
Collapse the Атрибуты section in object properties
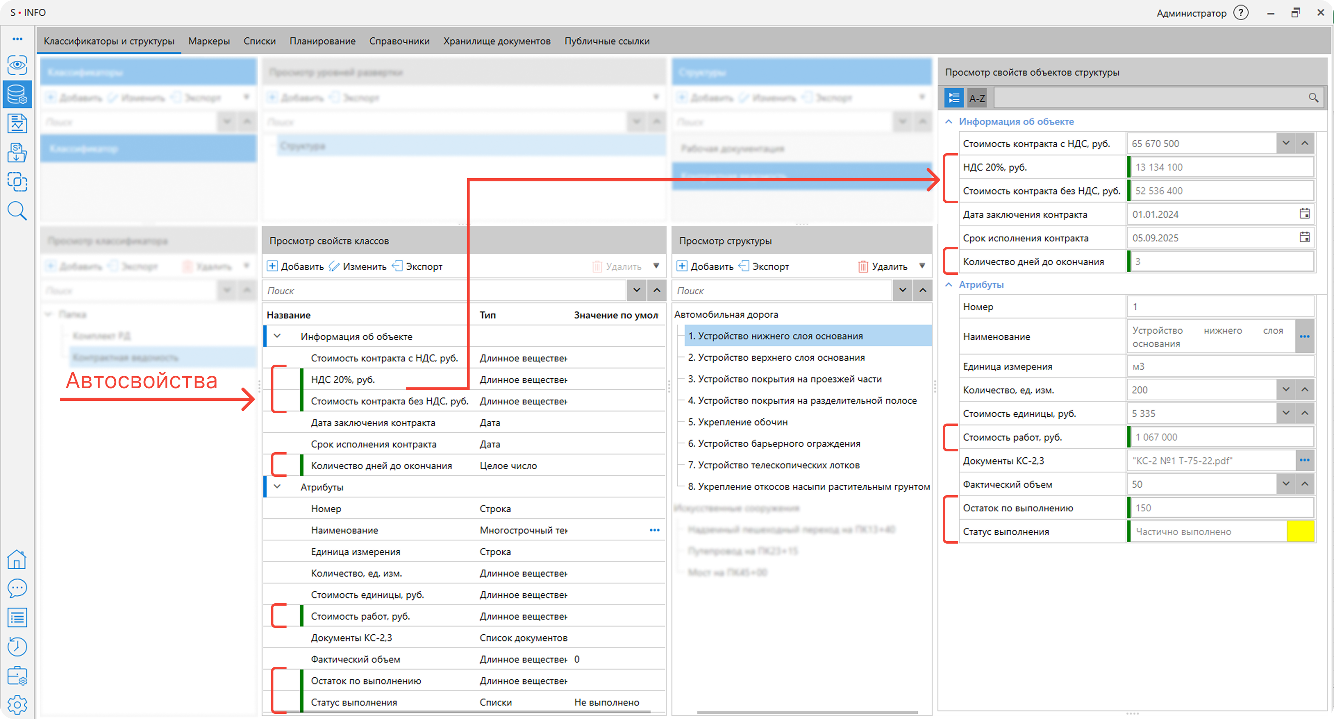pyautogui.click(x=949, y=285)
